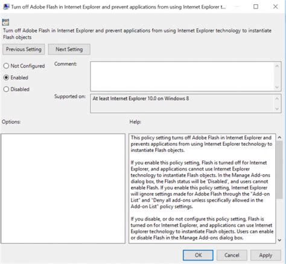Maximize the policy setting window
Screen dimensions: 286x264
coord(256,7)
